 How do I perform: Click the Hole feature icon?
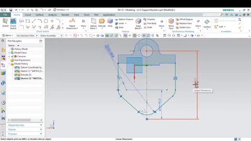point(110,21)
